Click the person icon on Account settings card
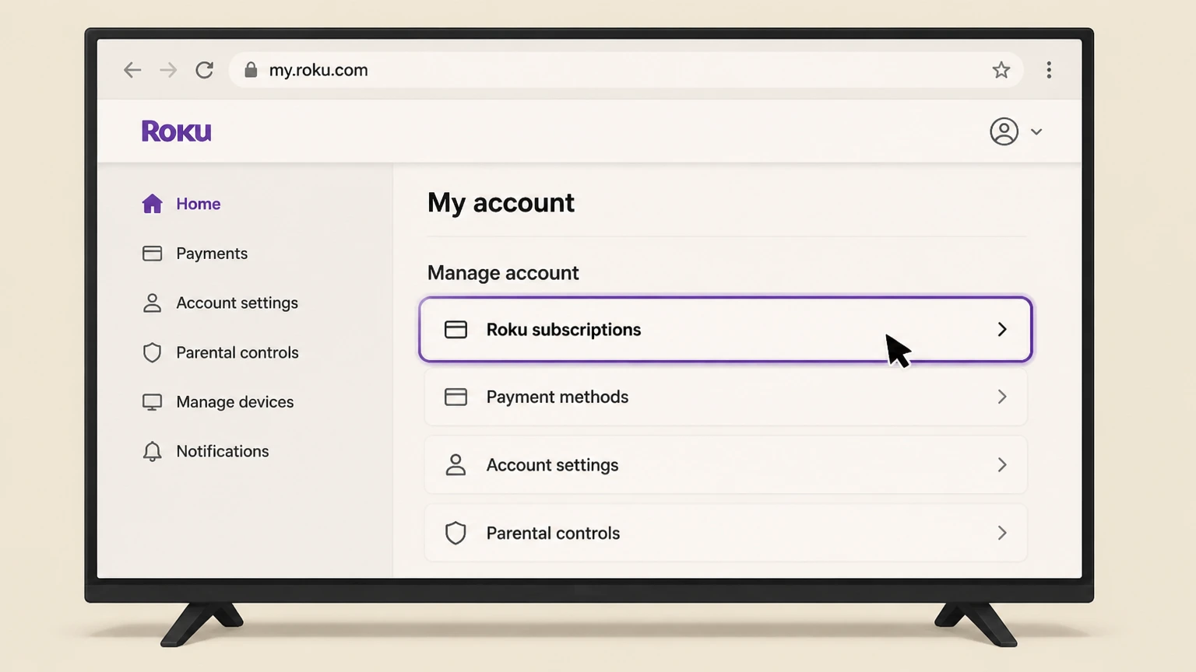 456,465
